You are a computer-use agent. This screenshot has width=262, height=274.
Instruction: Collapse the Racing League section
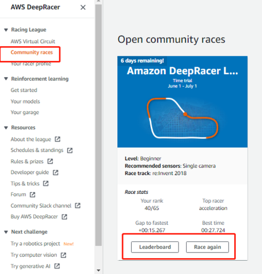[6, 30]
